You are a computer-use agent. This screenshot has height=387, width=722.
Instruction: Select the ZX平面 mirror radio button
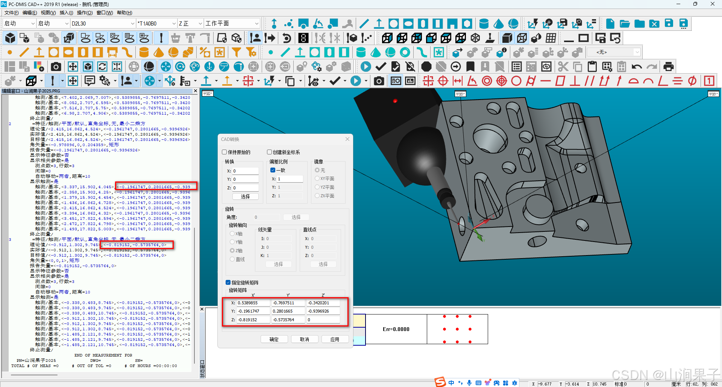coord(317,196)
